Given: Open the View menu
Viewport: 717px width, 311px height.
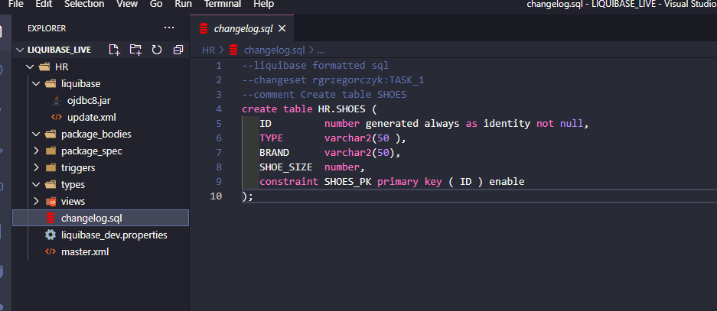Looking at the screenshot, I should 127,4.
